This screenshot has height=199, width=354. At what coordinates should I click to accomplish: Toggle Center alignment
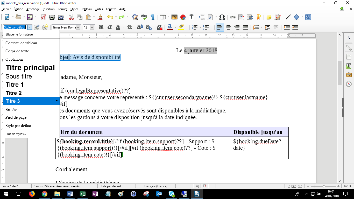coord(228,27)
